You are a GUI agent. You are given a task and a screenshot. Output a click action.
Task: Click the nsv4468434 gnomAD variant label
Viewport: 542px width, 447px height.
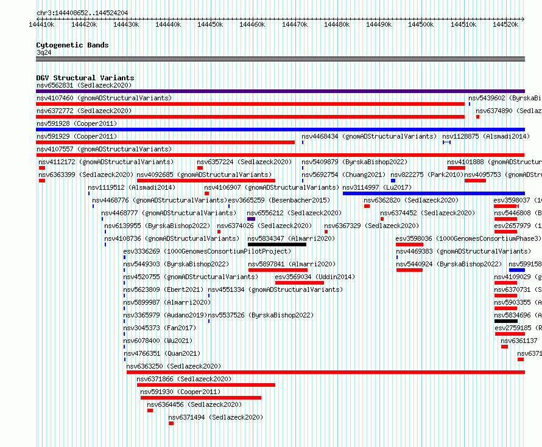pyautogui.click(x=369, y=136)
